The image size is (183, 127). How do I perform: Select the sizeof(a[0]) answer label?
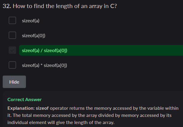coord(34,36)
